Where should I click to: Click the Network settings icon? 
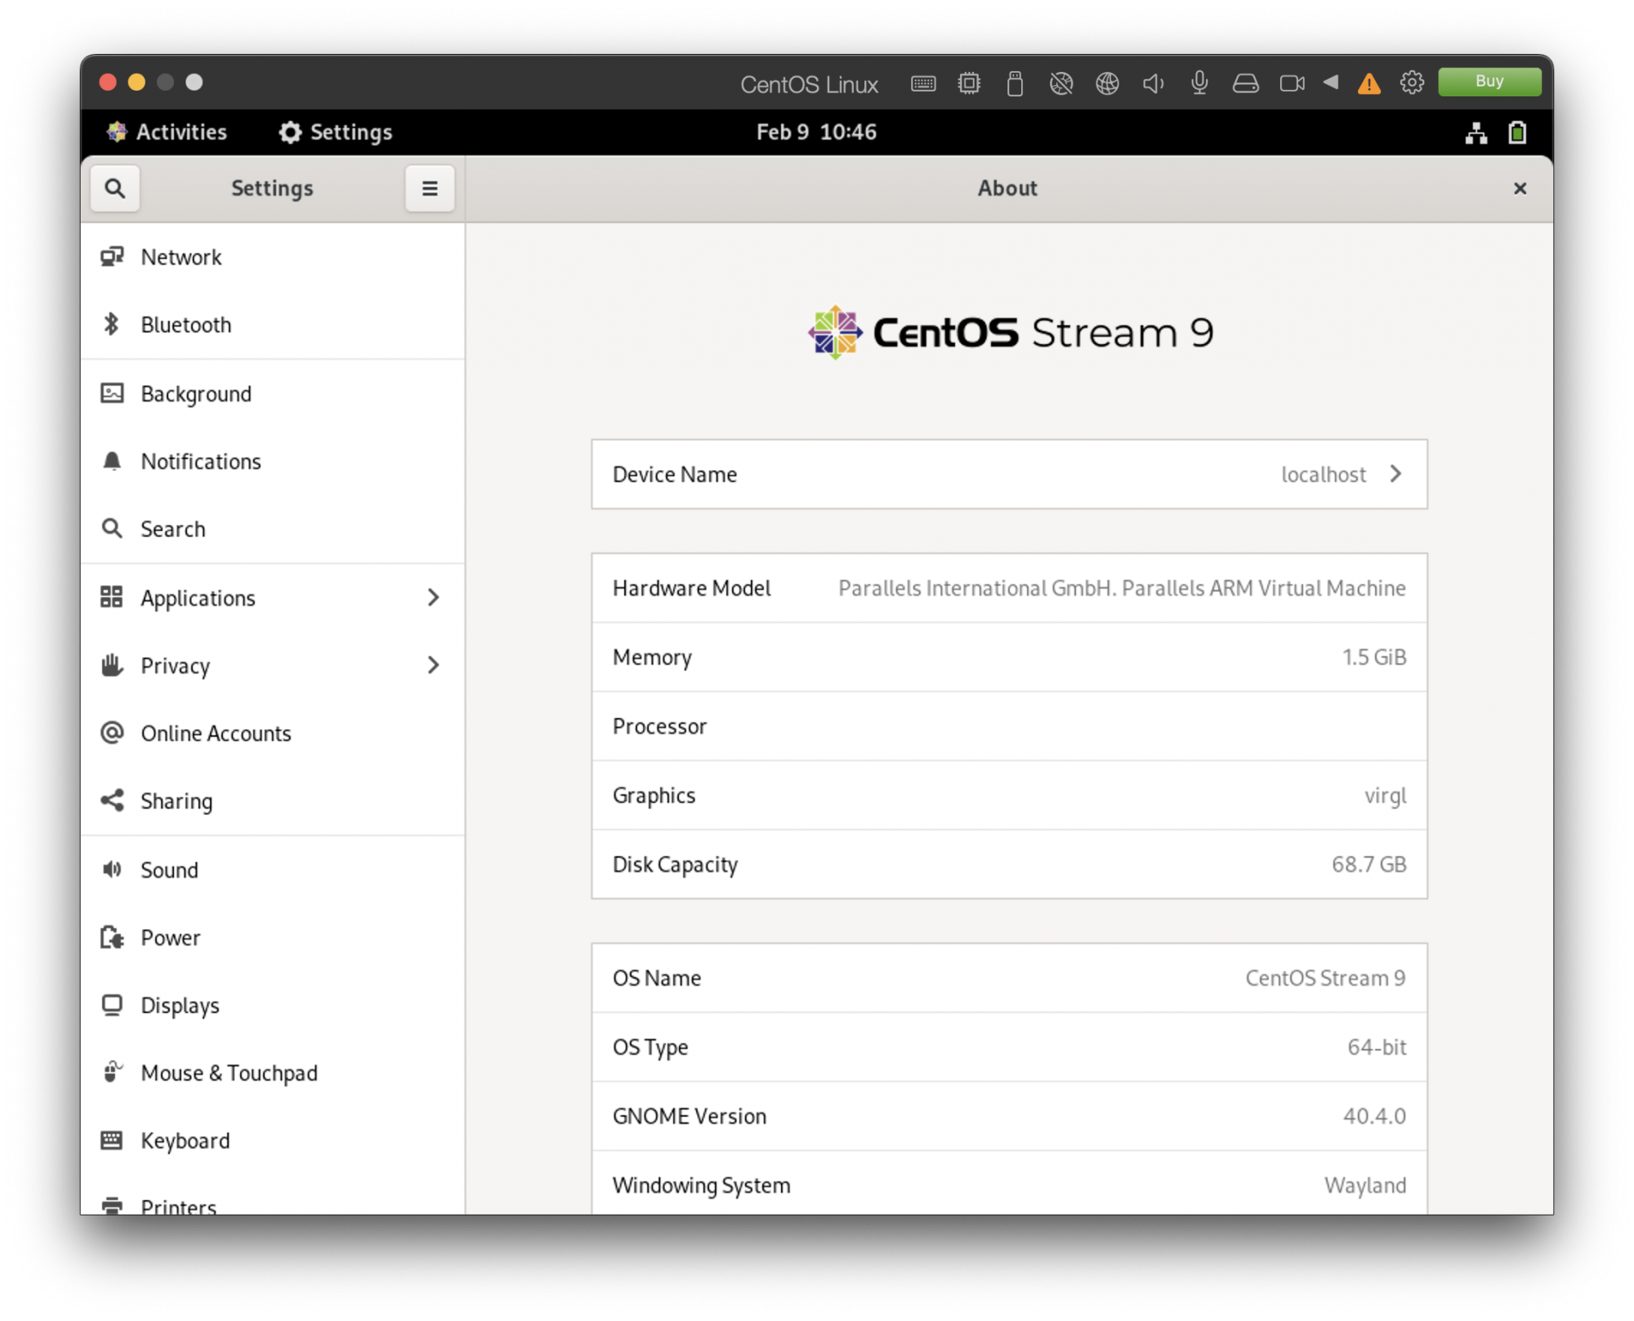(x=114, y=257)
